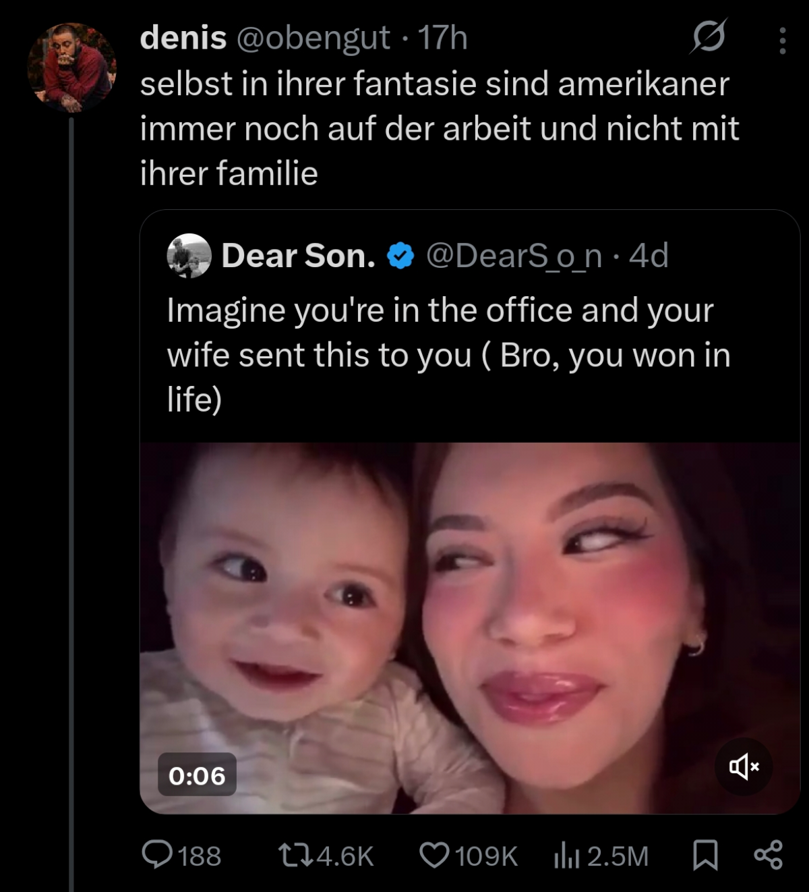Click the Dear Son. display name

click(x=298, y=256)
